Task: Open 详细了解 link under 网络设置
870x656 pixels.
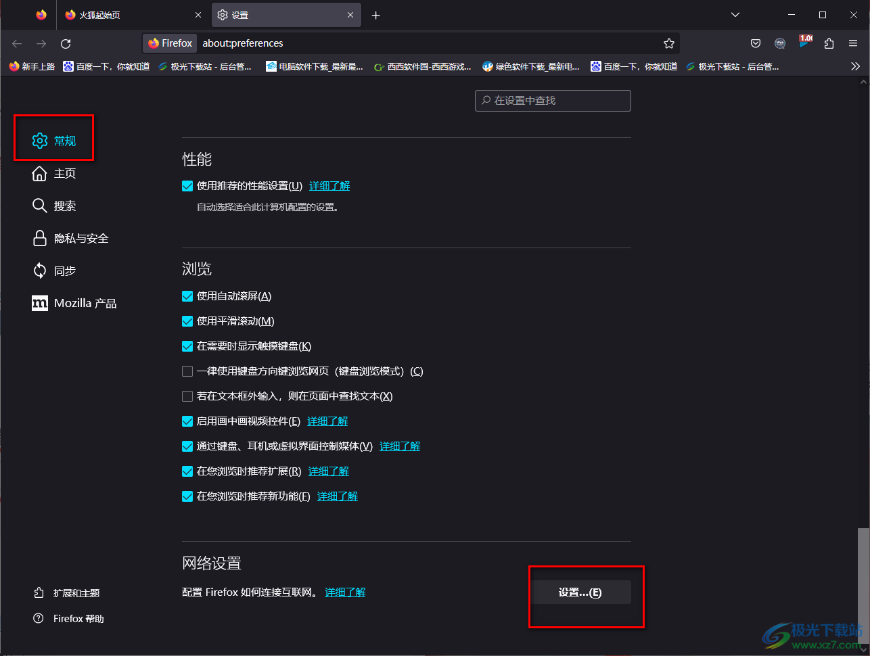Action: tap(345, 592)
